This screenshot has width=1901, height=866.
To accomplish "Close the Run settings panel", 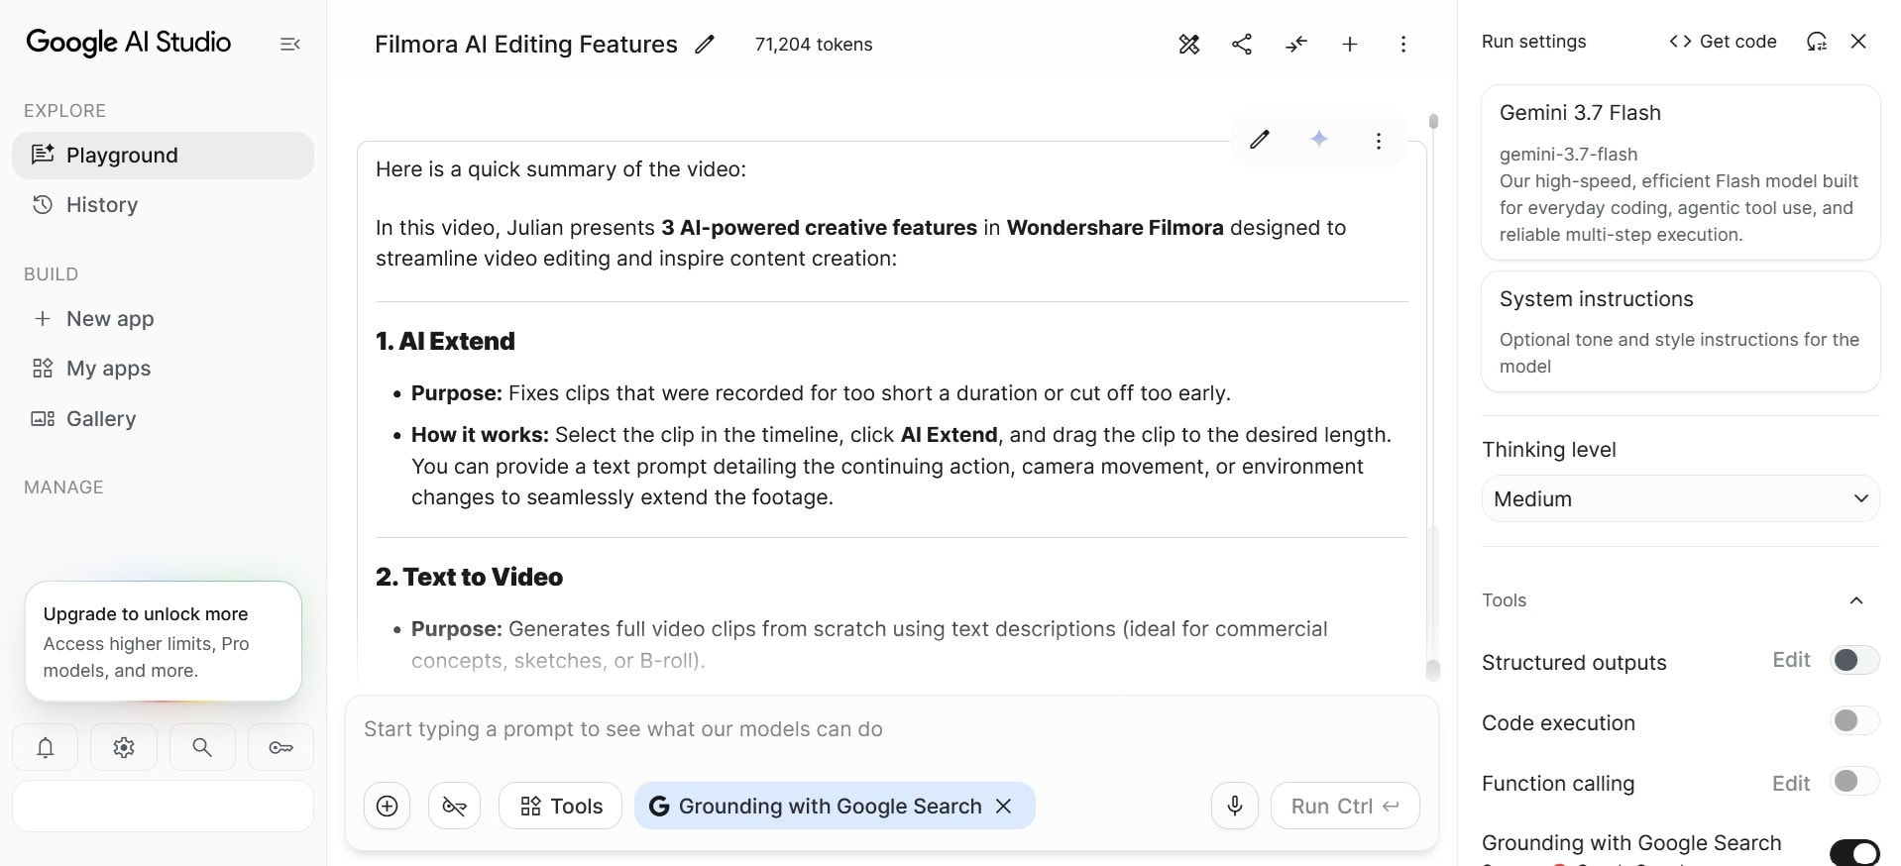I will [1859, 42].
